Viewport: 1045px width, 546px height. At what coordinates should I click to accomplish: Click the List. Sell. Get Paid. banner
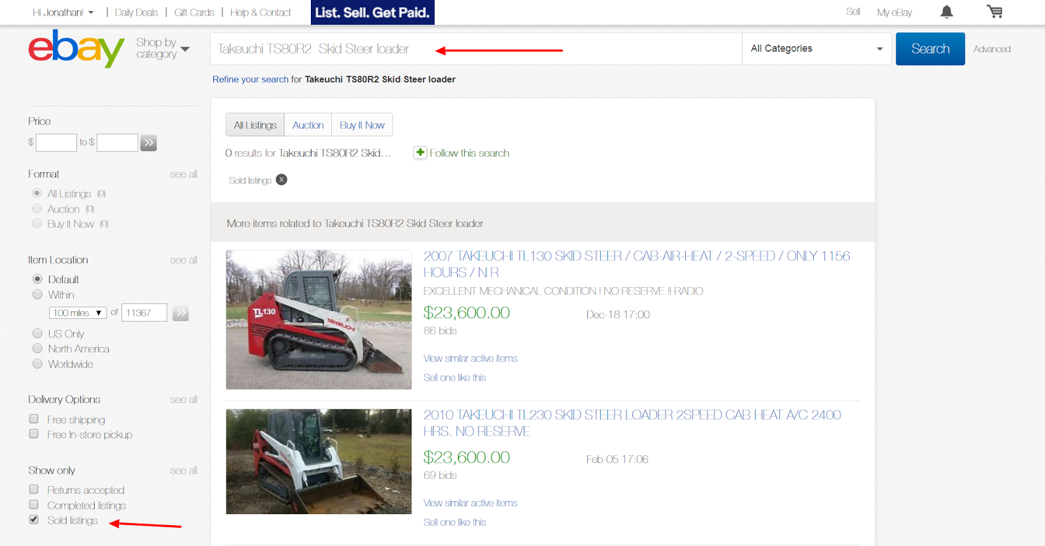point(372,12)
